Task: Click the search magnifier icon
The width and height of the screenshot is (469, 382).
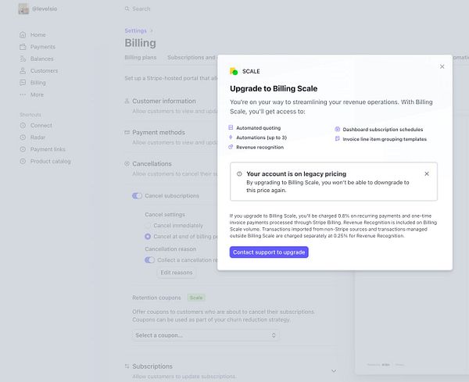Action: click(x=127, y=9)
